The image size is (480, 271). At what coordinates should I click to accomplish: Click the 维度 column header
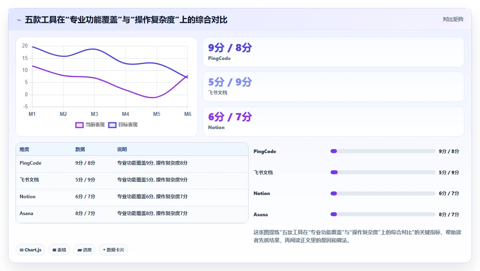[x=24, y=149]
